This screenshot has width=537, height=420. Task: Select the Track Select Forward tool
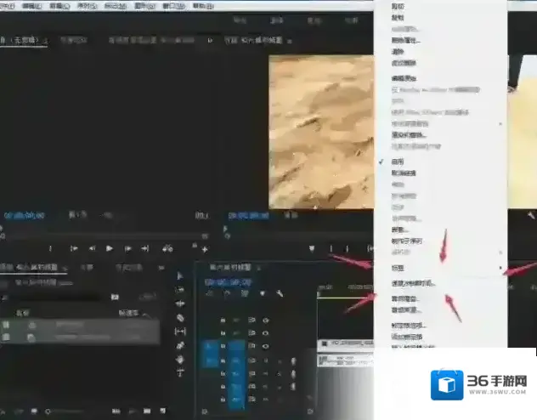pyautogui.click(x=180, y=290)
